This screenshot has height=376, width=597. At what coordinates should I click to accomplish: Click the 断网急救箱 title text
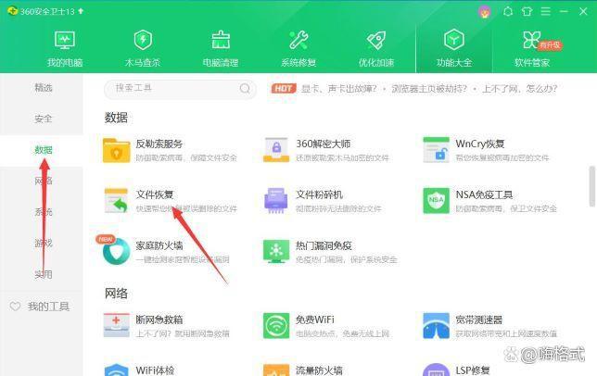pyautogui.click(x=159, y=320)
